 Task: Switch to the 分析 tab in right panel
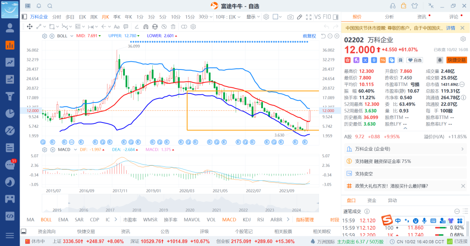click(x=389, y=17)
